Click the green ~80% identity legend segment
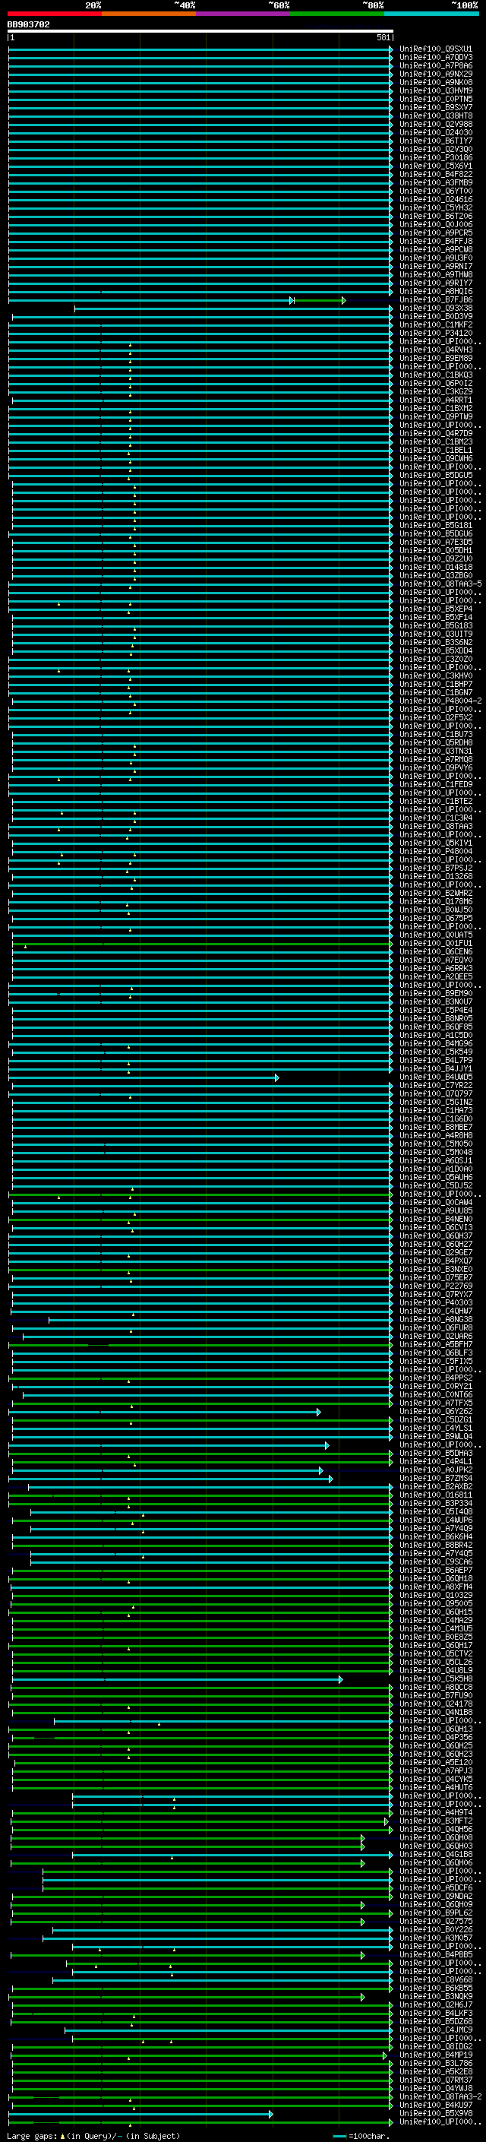The width and height of the screenshot is (486, 2142). tap(337, 14)
